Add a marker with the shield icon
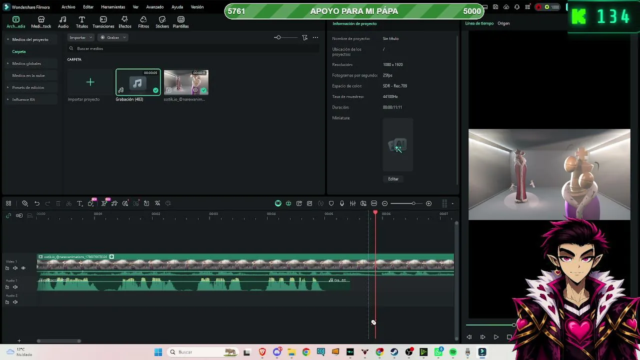The width and height of the screenshot is (640, 360). (331, 203)
